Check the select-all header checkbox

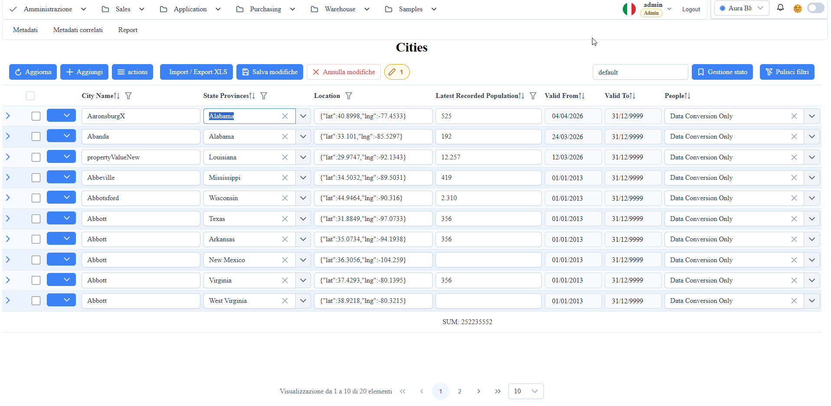[x=30, y=96]
